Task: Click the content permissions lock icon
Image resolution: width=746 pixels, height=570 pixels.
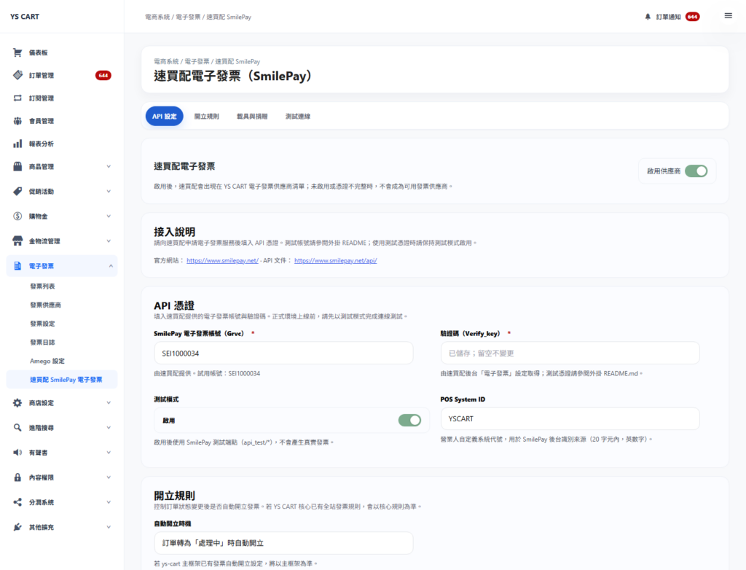Action: [x=17, y=477]
